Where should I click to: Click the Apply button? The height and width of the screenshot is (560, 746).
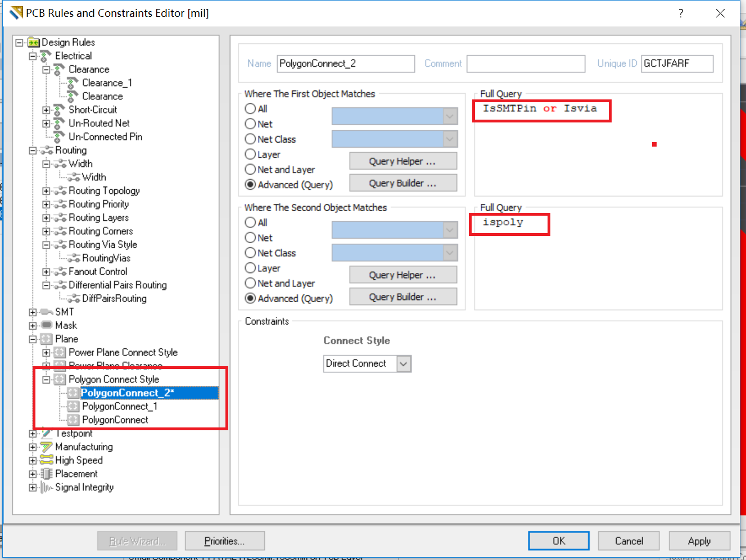[x=699, y=541]
